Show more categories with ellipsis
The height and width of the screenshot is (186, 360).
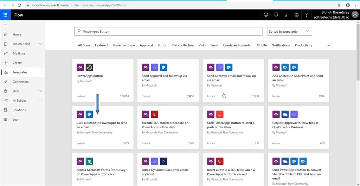coord(328,45)
